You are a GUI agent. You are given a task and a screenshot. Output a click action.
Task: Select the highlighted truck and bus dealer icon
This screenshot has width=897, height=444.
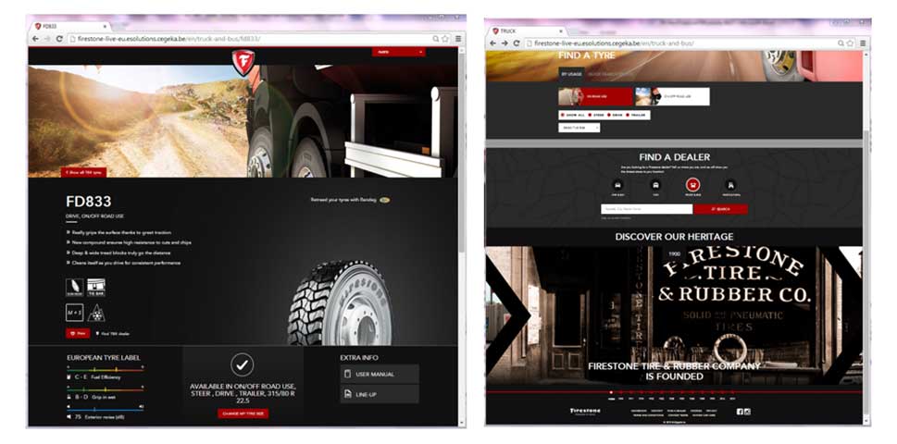coord(692,185)
